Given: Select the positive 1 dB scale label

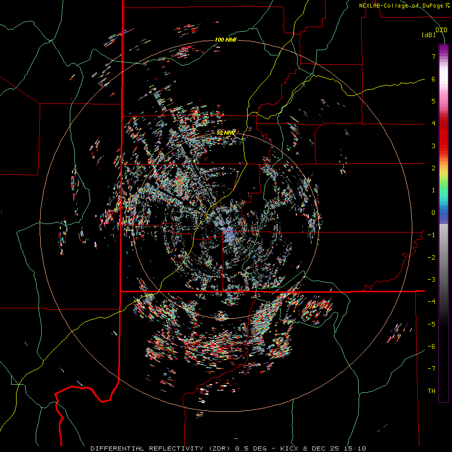Looking at the screenshot, I should point(433,190).
